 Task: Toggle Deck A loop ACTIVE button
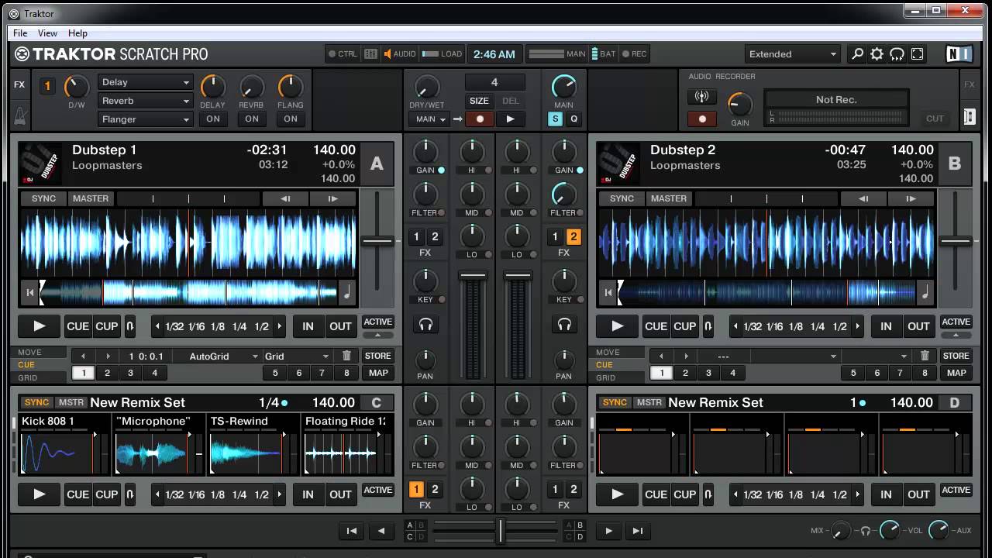tap(378, 322)
